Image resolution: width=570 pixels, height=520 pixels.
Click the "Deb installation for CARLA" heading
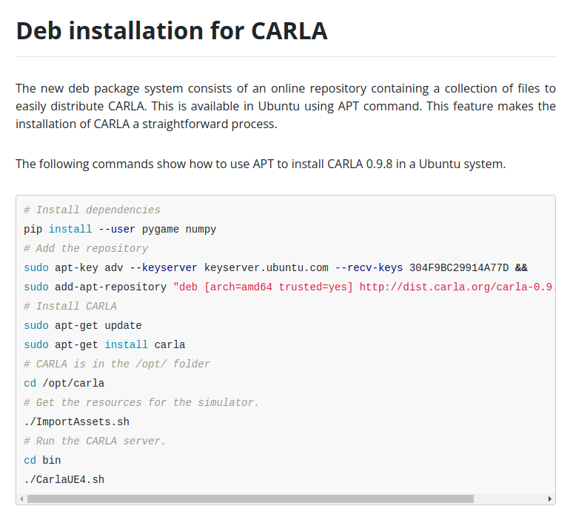point(172,30)
